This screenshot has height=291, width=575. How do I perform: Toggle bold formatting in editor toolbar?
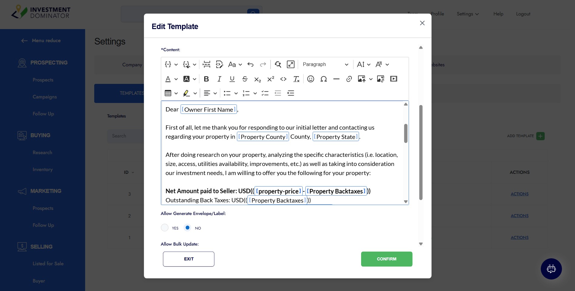point(206,79)
